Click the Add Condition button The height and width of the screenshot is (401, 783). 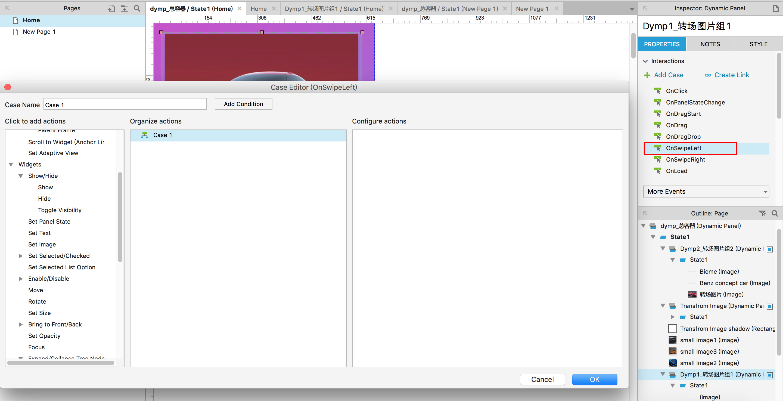(x=243, y=104)
